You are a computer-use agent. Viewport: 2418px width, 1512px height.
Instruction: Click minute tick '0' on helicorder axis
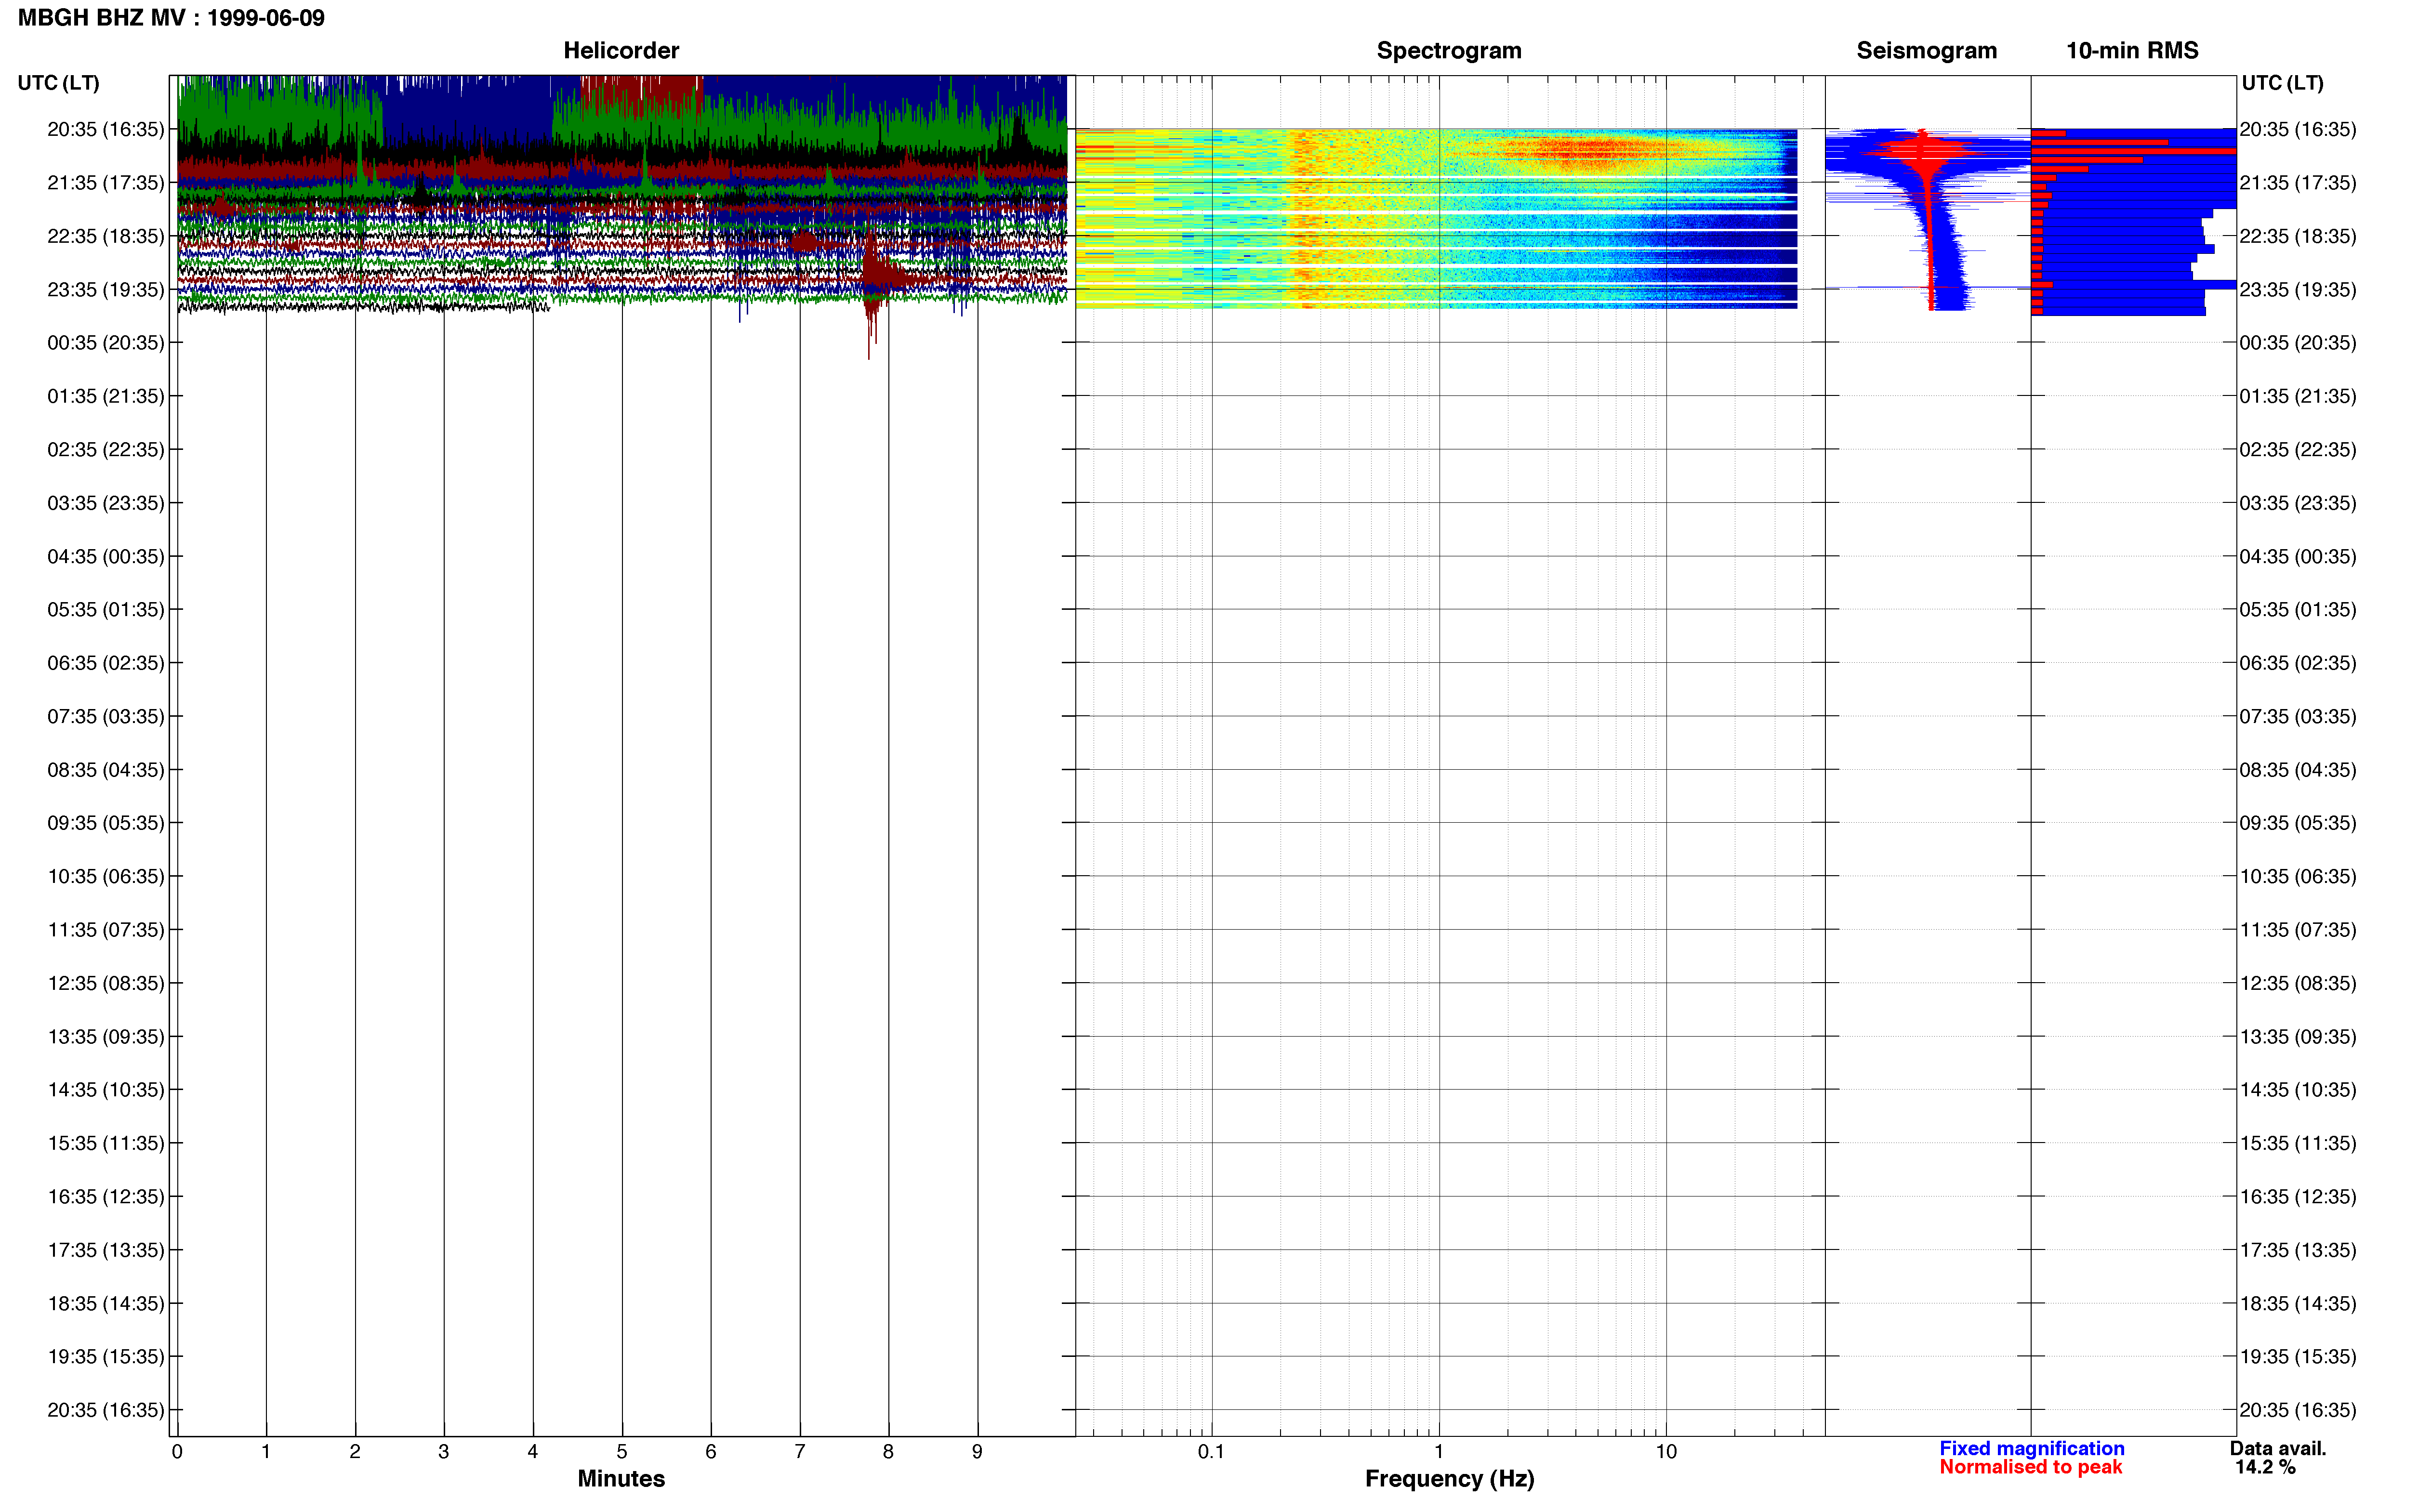point(177,1452)
